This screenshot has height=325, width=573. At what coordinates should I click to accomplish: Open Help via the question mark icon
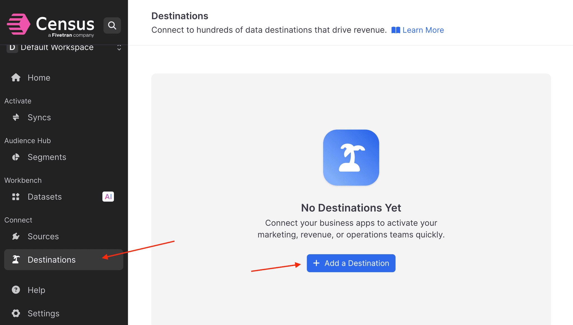pyautogui.click(x=16, y=290)
